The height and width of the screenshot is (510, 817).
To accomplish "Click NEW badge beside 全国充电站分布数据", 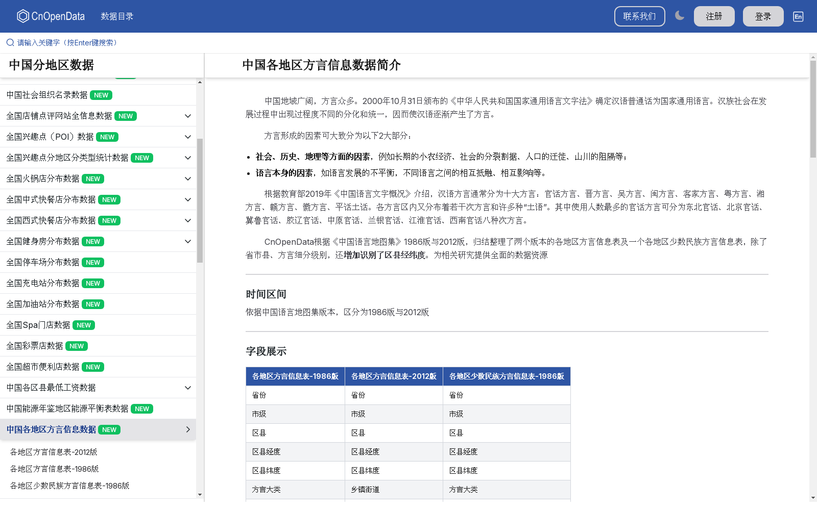I will pos(93,284).
